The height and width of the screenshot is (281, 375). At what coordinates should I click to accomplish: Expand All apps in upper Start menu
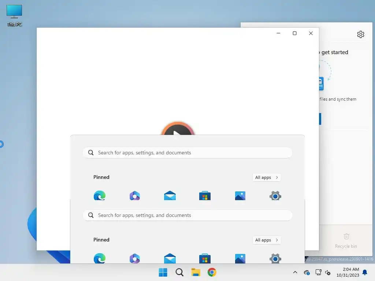tap(267, 177)
